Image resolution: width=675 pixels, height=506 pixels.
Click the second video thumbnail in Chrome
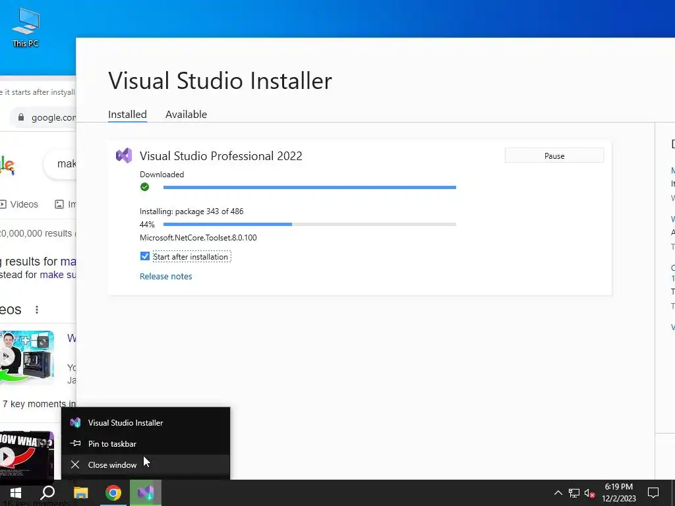(26, 455)
